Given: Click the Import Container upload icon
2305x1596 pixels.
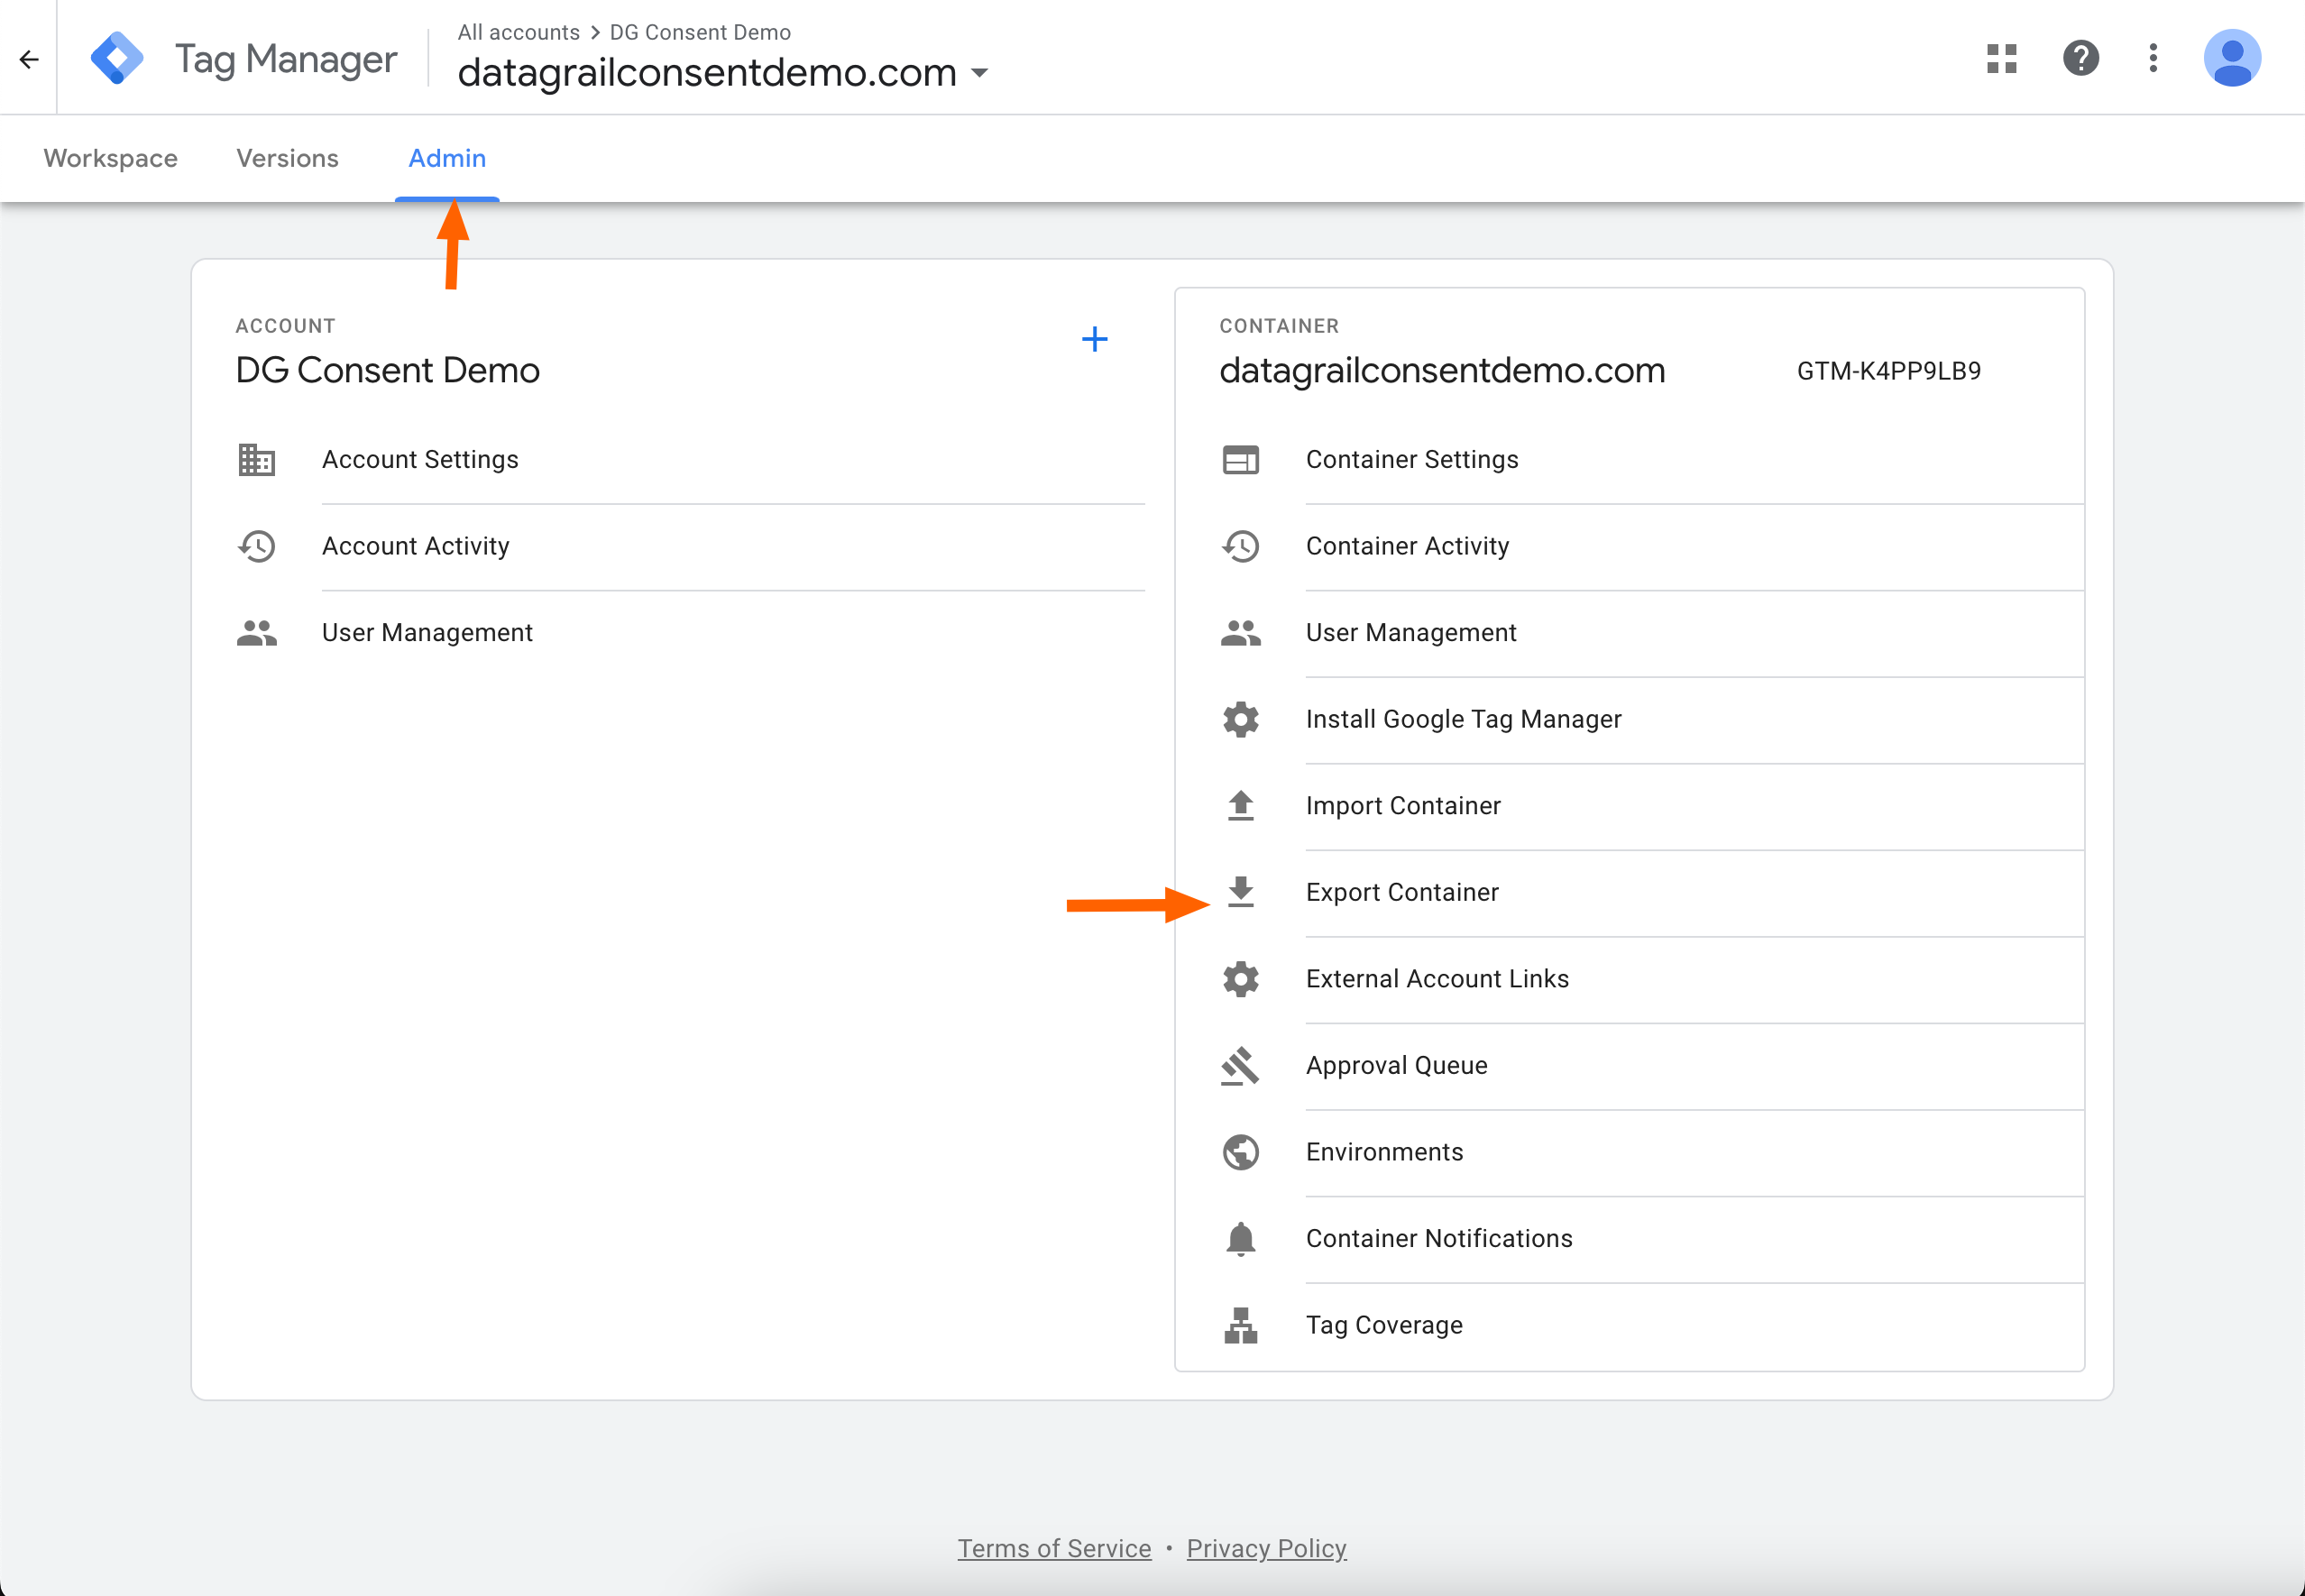Looking at the screenshot, I should tap(1240, 806).
